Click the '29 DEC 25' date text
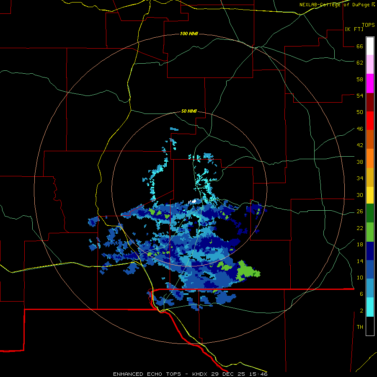 click(229, 374)
